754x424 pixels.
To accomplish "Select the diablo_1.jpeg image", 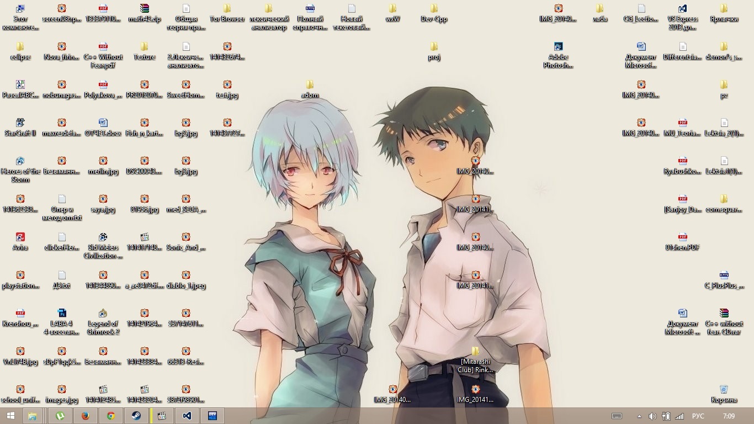I will (x=186, y=280).
